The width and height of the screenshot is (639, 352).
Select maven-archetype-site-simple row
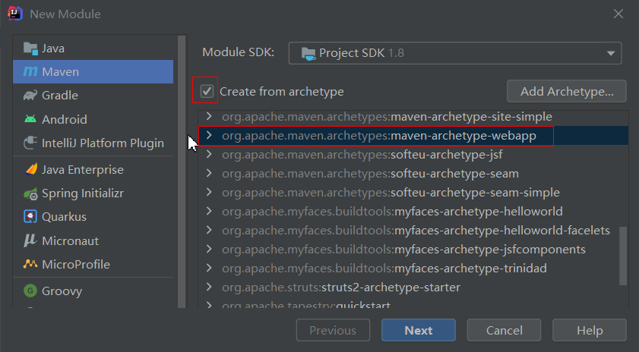[x=413, y=117]
